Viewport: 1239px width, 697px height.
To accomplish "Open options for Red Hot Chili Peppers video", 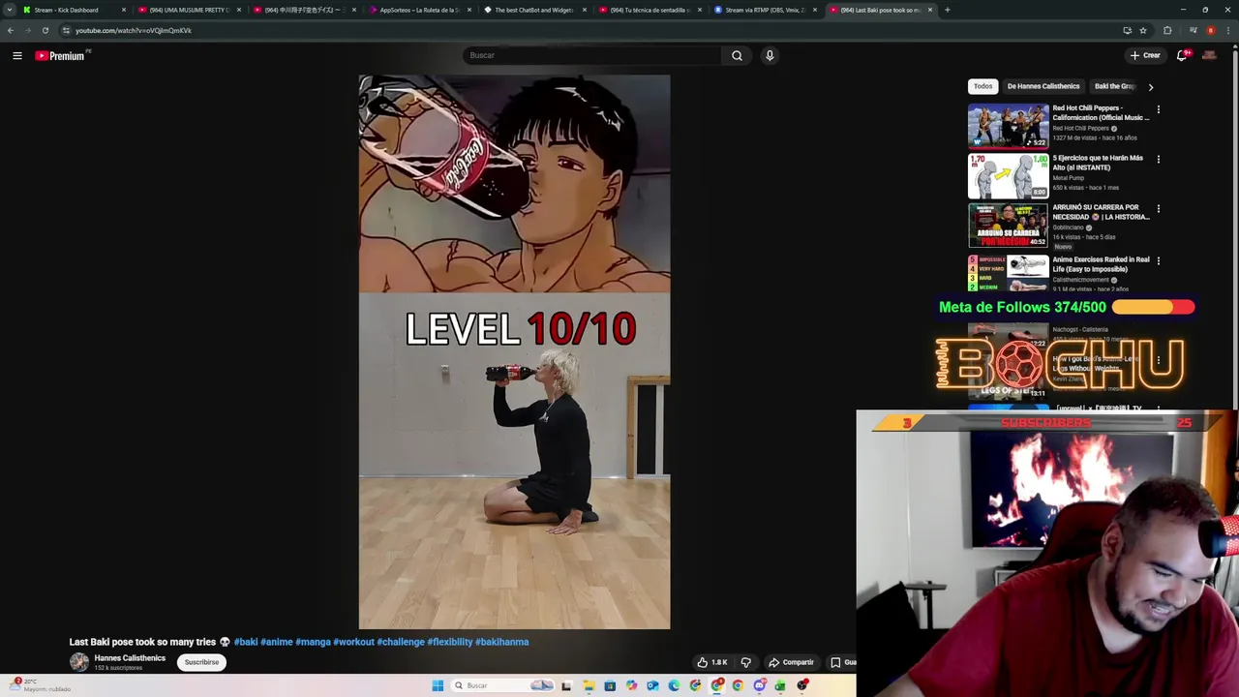I will coord(1158,109).
